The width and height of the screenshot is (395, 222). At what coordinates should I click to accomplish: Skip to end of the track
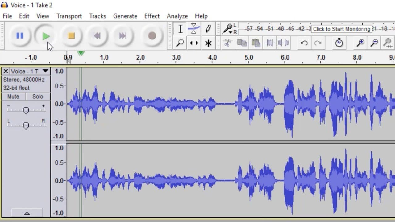point(123,36)
